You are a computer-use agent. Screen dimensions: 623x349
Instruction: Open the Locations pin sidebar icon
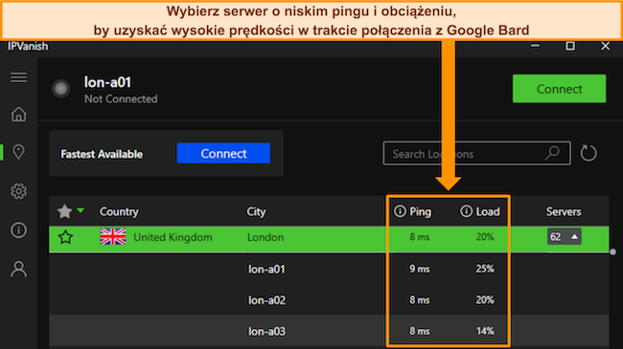[x=18, y=152]
